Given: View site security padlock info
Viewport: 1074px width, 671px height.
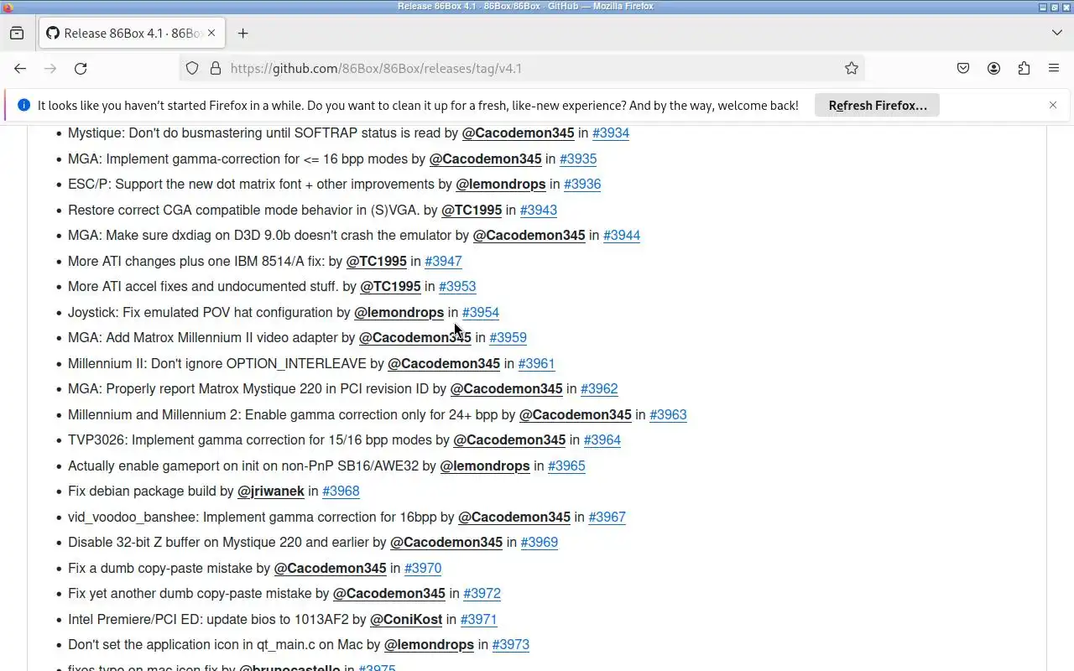Looking at the screenshot, I should pyautogui.click(x=215, y=69).
